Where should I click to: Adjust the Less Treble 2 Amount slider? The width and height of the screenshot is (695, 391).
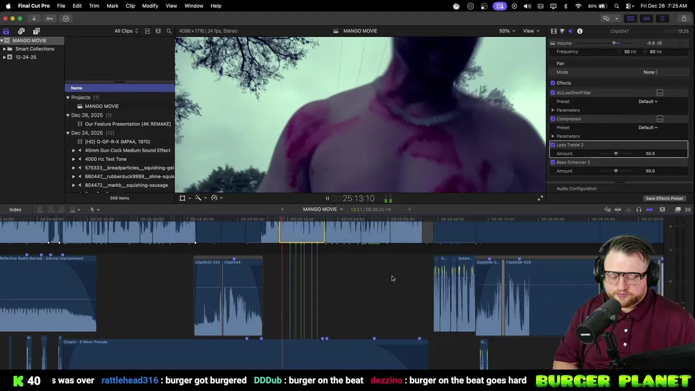[x=616, y=154]
